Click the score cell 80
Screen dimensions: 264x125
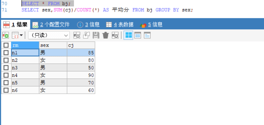[81, 60]
